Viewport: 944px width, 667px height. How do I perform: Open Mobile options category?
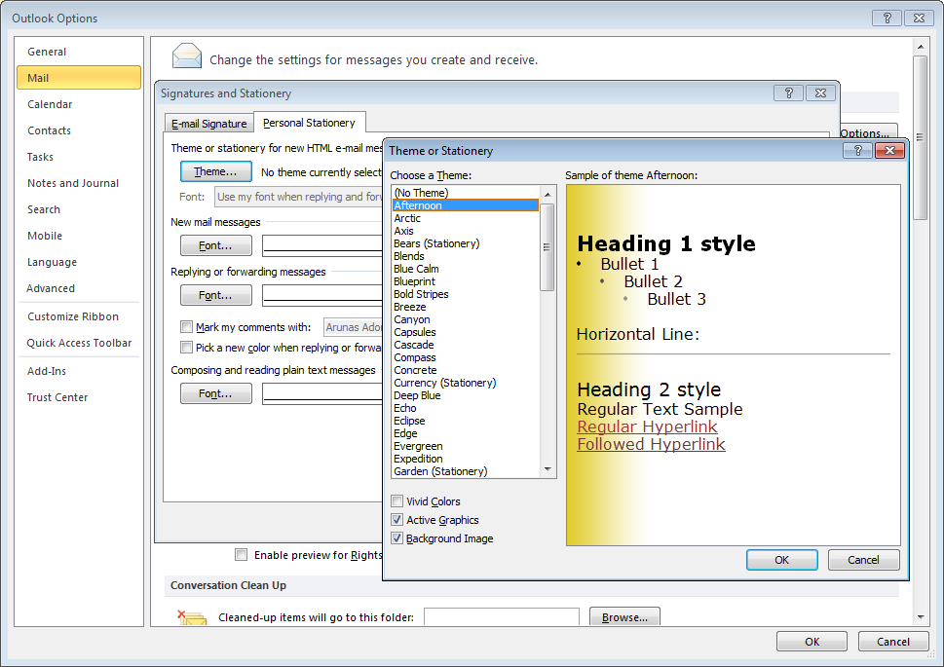[x=79, y=236]
